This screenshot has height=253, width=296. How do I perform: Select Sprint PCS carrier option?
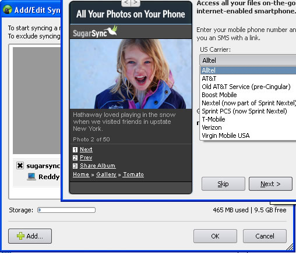coord(248,111)
